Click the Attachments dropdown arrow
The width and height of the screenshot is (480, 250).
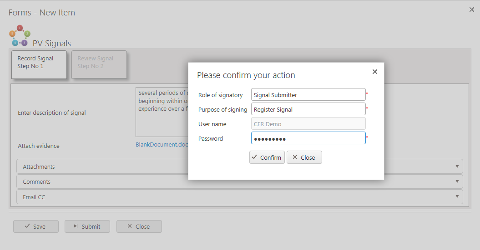(457, 167)
